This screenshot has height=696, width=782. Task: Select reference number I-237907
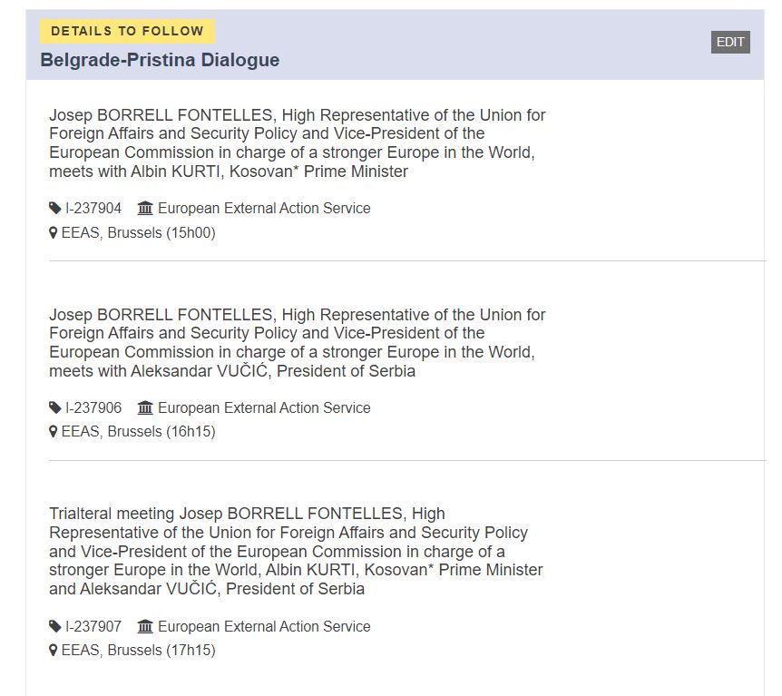[x=93, y=626]
